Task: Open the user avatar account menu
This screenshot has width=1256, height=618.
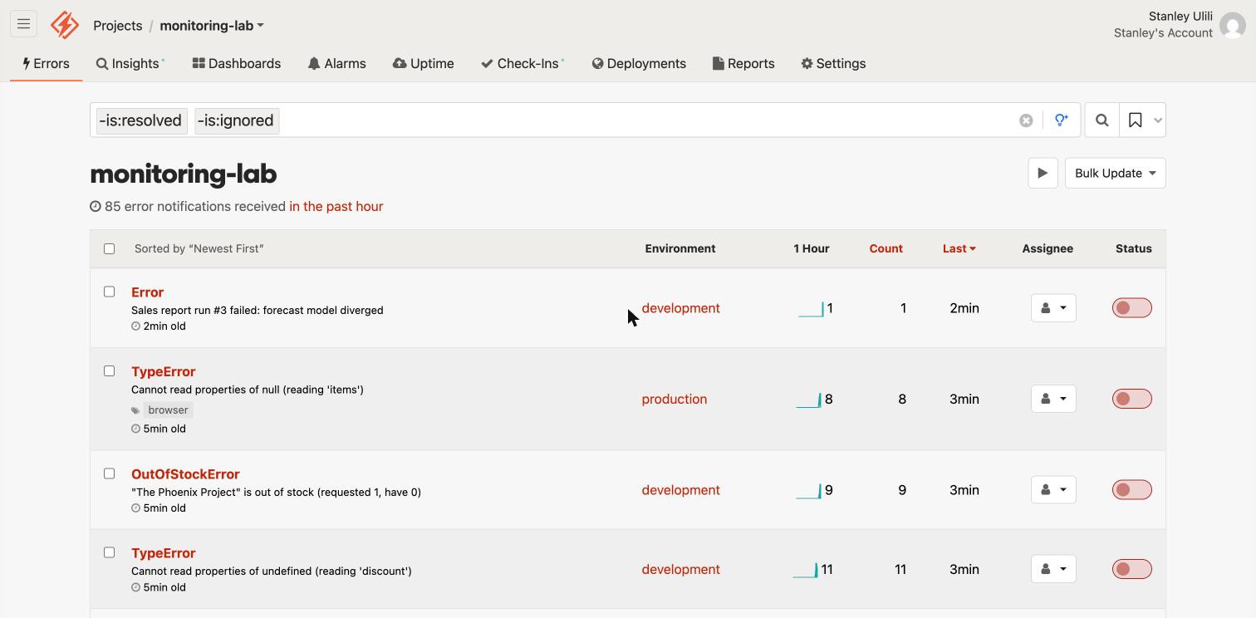Action: (x=1233, y=25)
